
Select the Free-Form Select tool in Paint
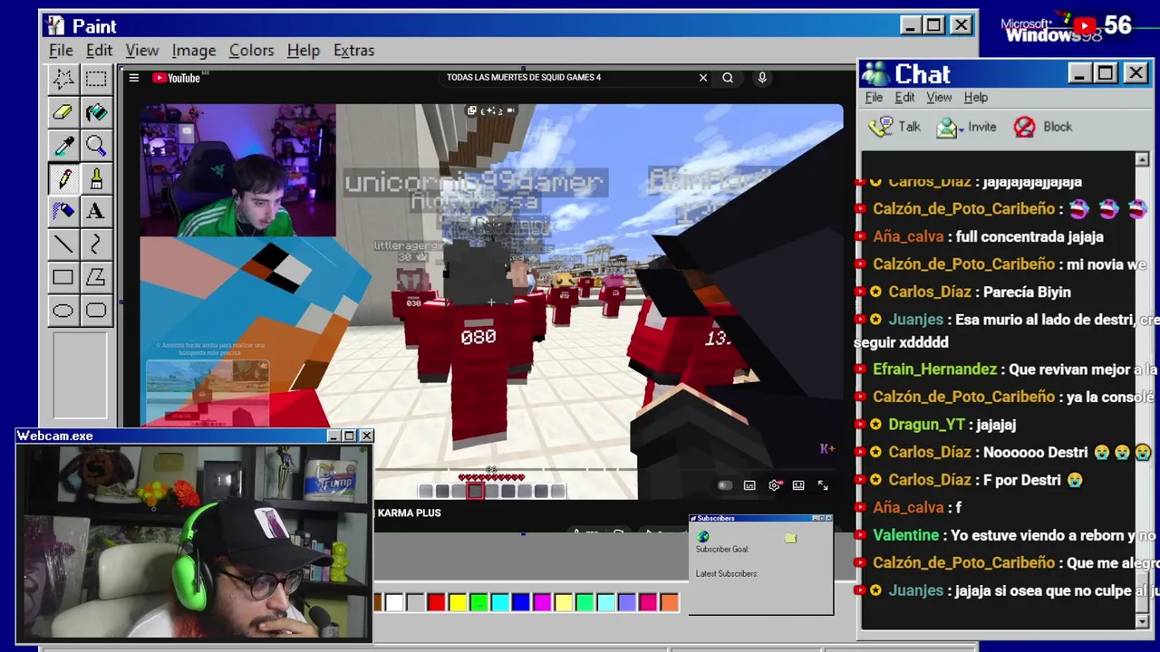(x=63, y=79)
